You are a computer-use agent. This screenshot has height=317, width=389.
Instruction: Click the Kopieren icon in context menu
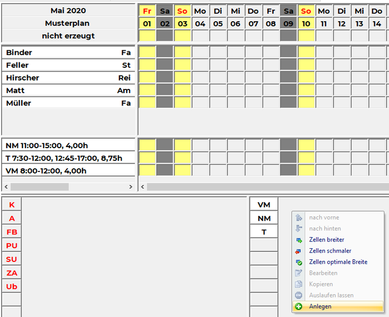299,284
